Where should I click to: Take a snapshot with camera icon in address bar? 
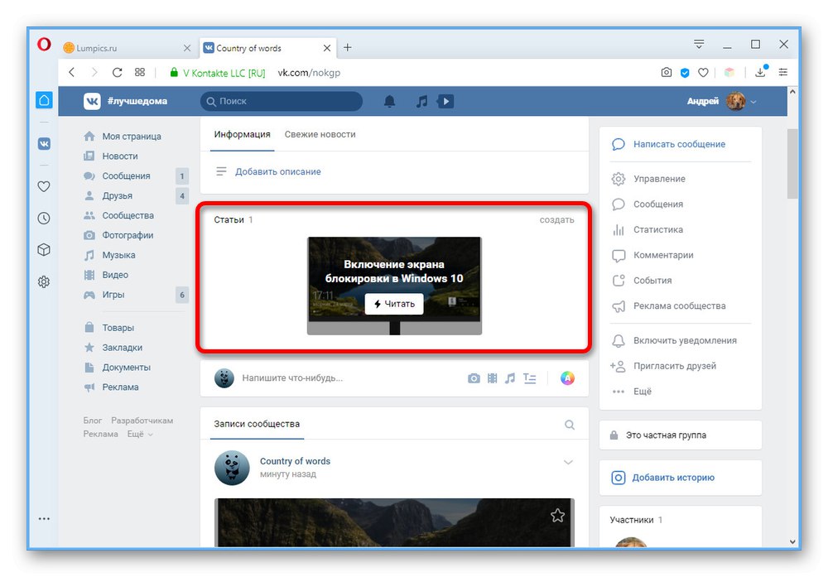(x=667, y=72)
